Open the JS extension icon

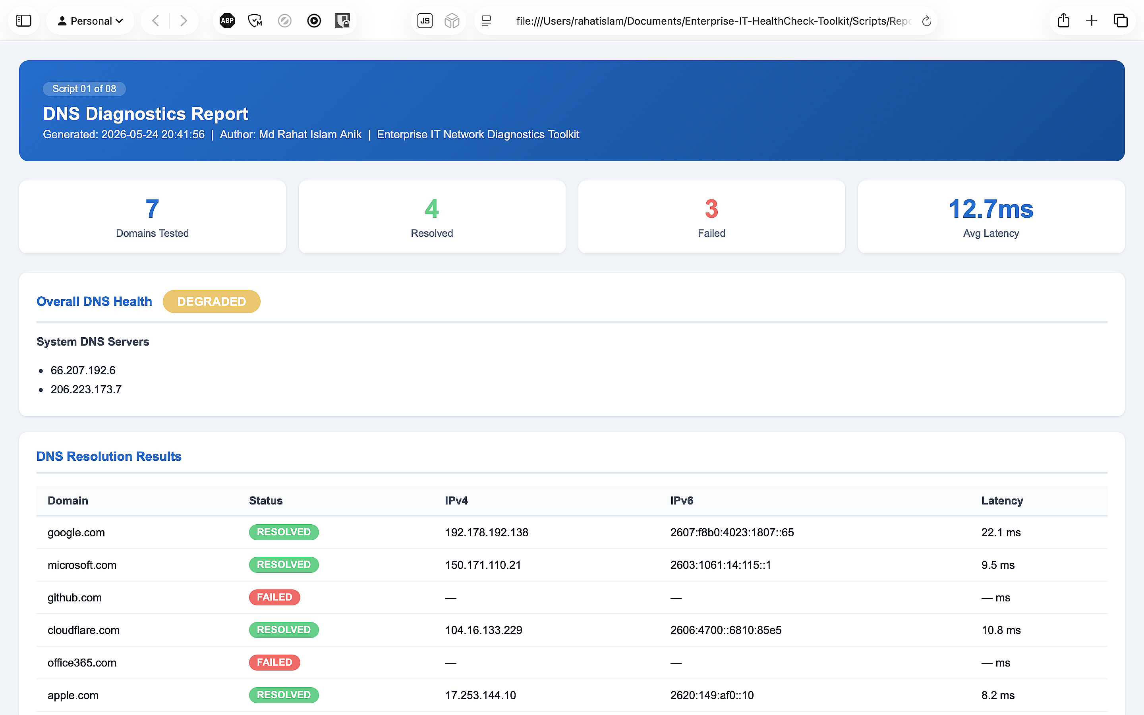(425, 21)
